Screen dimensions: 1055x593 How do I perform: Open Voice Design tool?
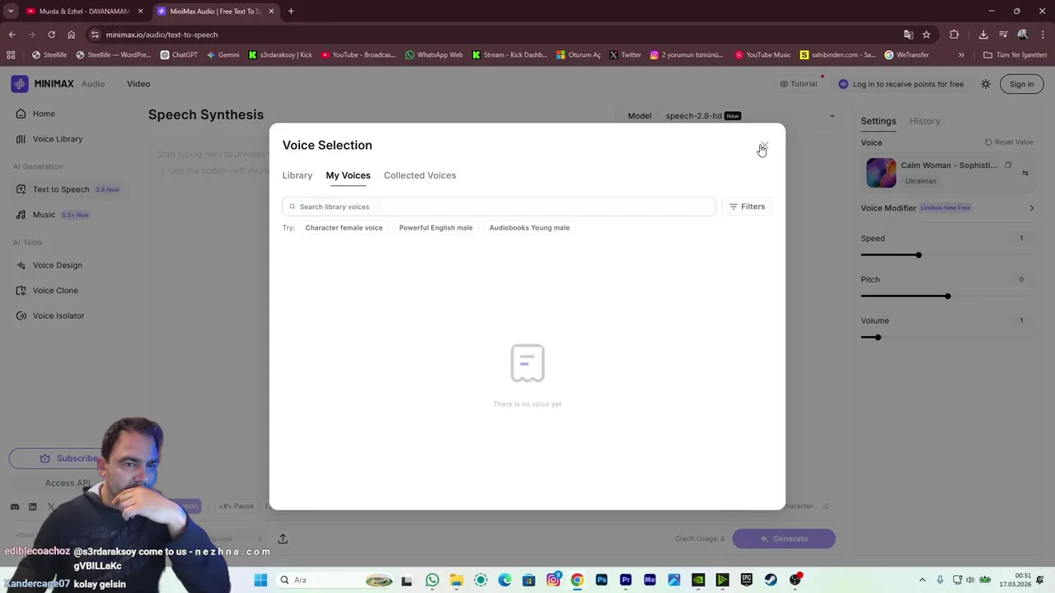point(57,265)
